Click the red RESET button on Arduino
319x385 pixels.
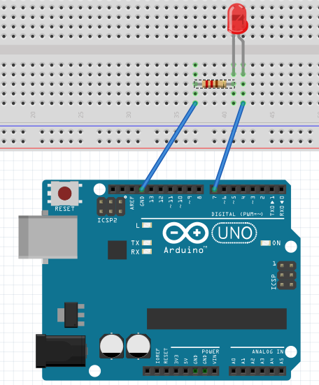point(64,194)
